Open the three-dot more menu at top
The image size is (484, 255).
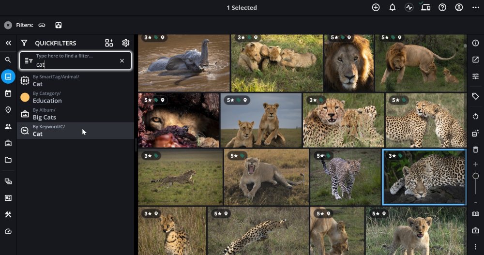point(475,7)
